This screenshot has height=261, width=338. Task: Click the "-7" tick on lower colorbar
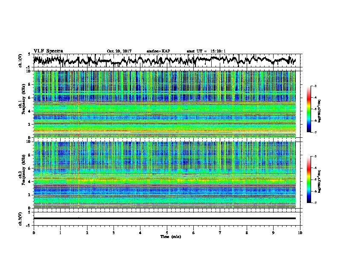point(315,203)
